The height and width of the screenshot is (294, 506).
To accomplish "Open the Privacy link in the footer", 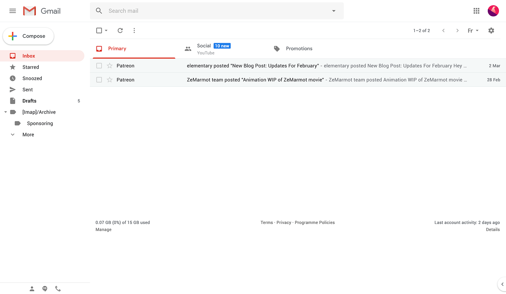I will (x=284, y=222).
